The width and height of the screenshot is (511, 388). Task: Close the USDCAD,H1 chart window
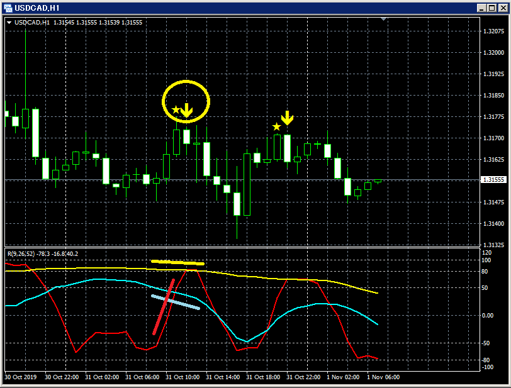(503, 8)
